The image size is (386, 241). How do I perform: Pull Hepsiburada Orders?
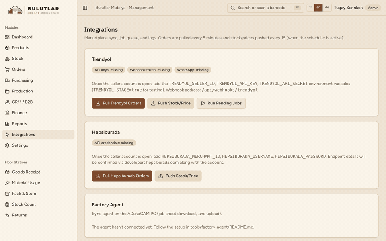pos(122,176)
